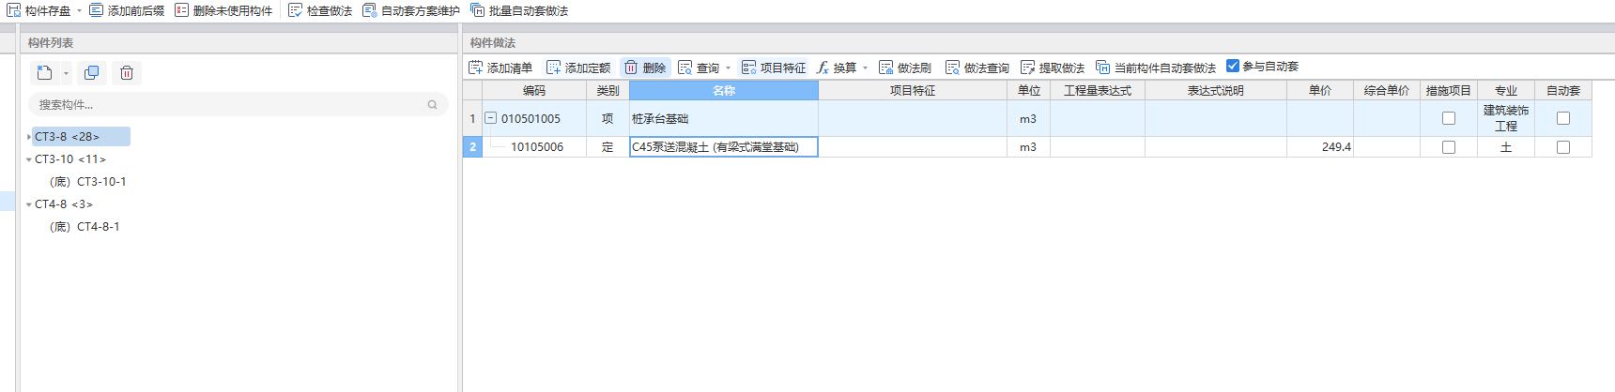
Task: Click cell 桩承台基础
Action: click(x=724, y=119)
